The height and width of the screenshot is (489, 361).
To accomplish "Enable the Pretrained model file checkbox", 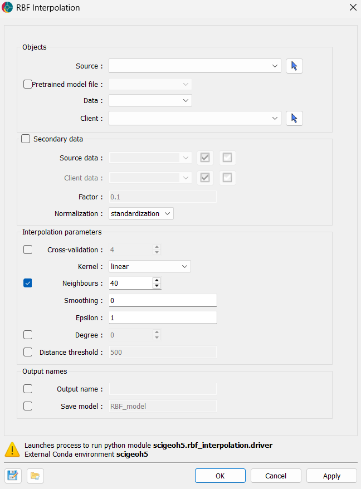I will coord(28,84).
